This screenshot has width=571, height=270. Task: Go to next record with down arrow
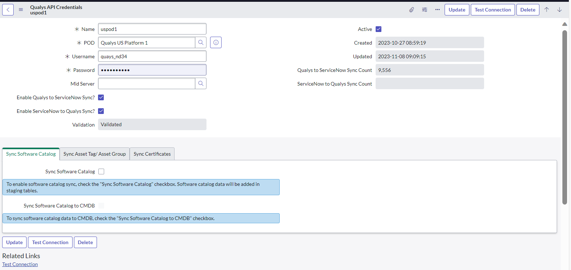(x=560, y=10)
